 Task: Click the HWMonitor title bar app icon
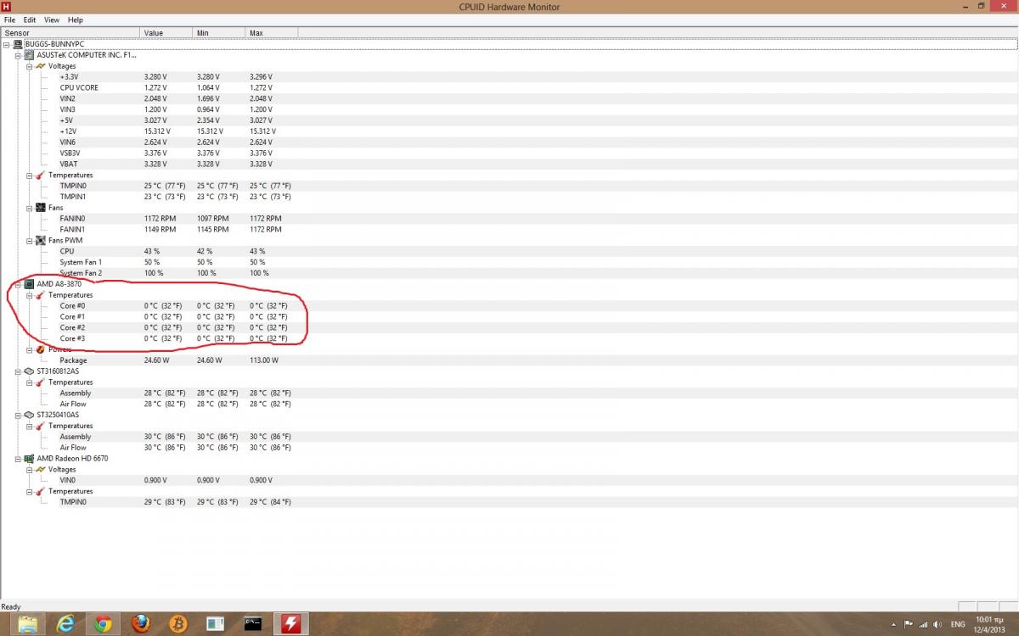click(x=7, y=7)
